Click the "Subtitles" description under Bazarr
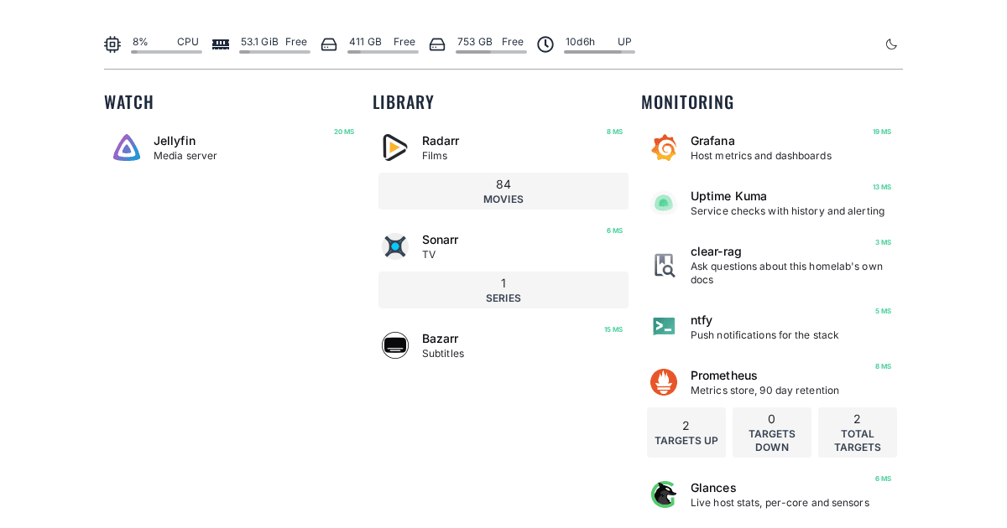Image resolution: width=1007 pixels, height=528 pixels. (x=443, y=354)
